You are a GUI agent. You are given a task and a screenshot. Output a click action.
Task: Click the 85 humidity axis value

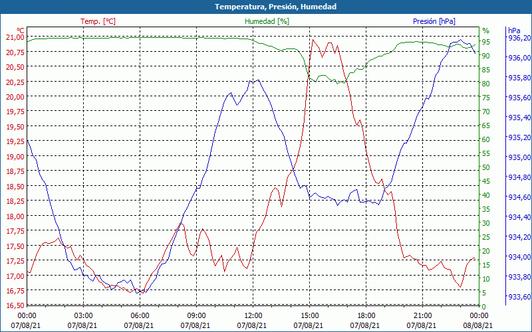coord(486,70)
